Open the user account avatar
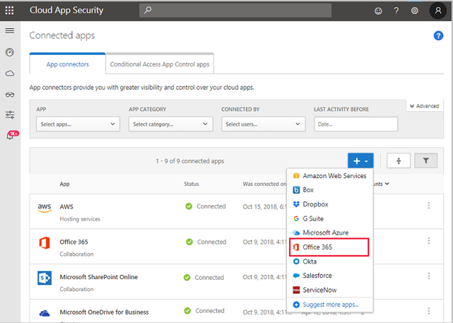The width and height of the screenshot is (453, 323). pyautogui.click(x=438, y=11)
